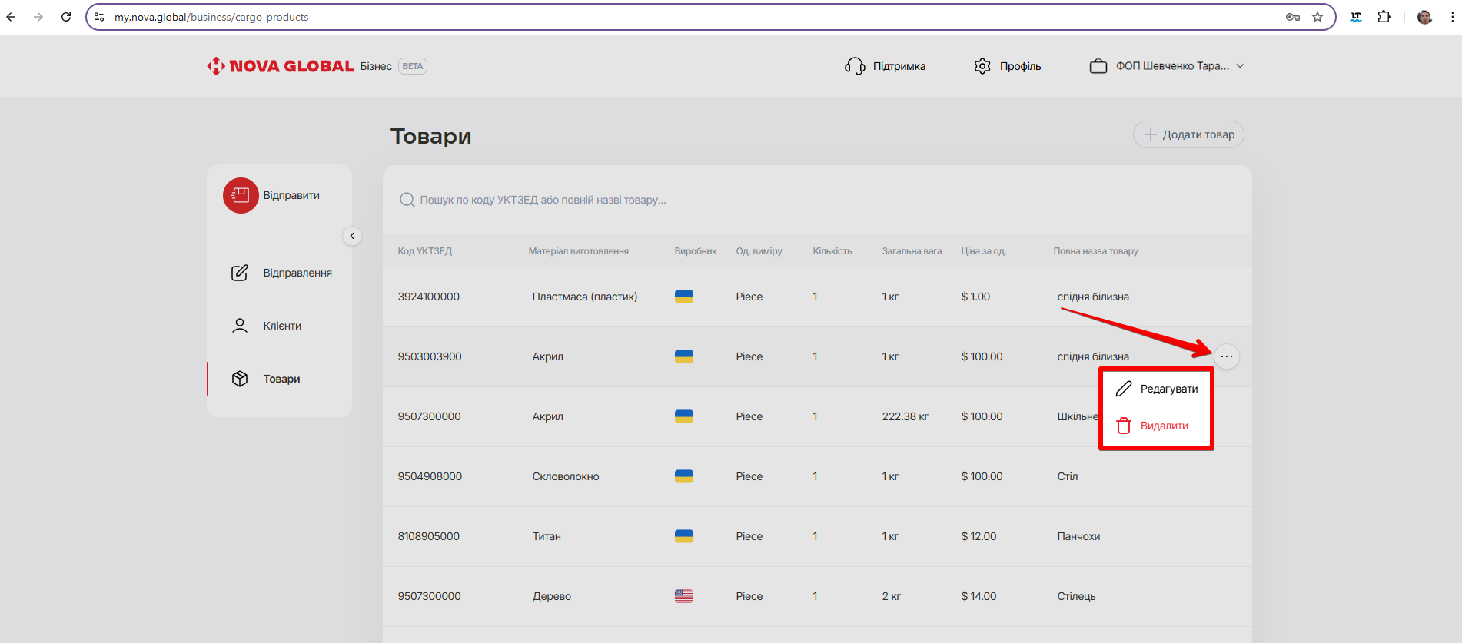Open Профіль settings gear icon
The height and width of the screenshot is (643, 1462).
point(982,66)
